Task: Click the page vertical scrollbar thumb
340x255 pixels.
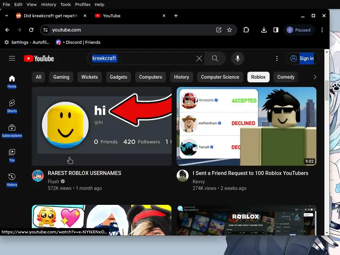Action: (x=327, y=90)
